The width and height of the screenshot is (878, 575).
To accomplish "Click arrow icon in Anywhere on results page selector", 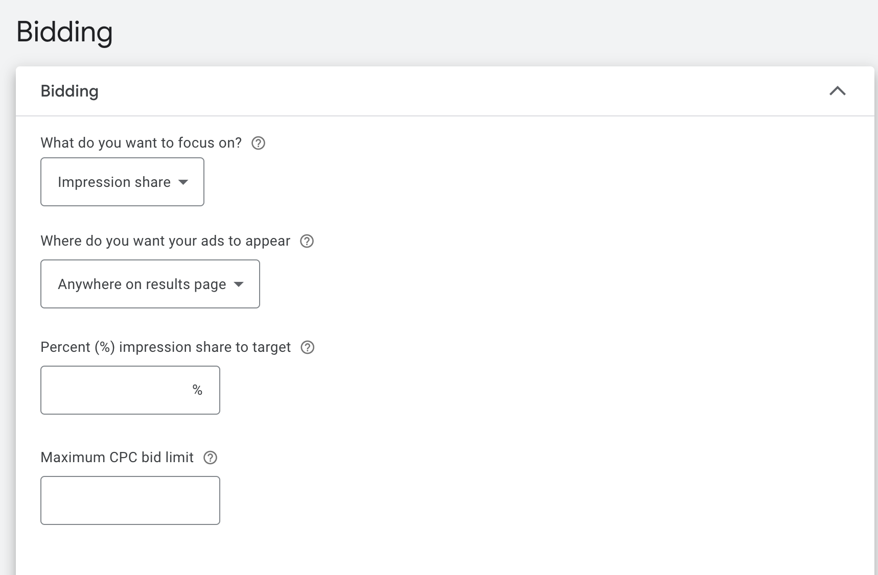I will [239, 284].
